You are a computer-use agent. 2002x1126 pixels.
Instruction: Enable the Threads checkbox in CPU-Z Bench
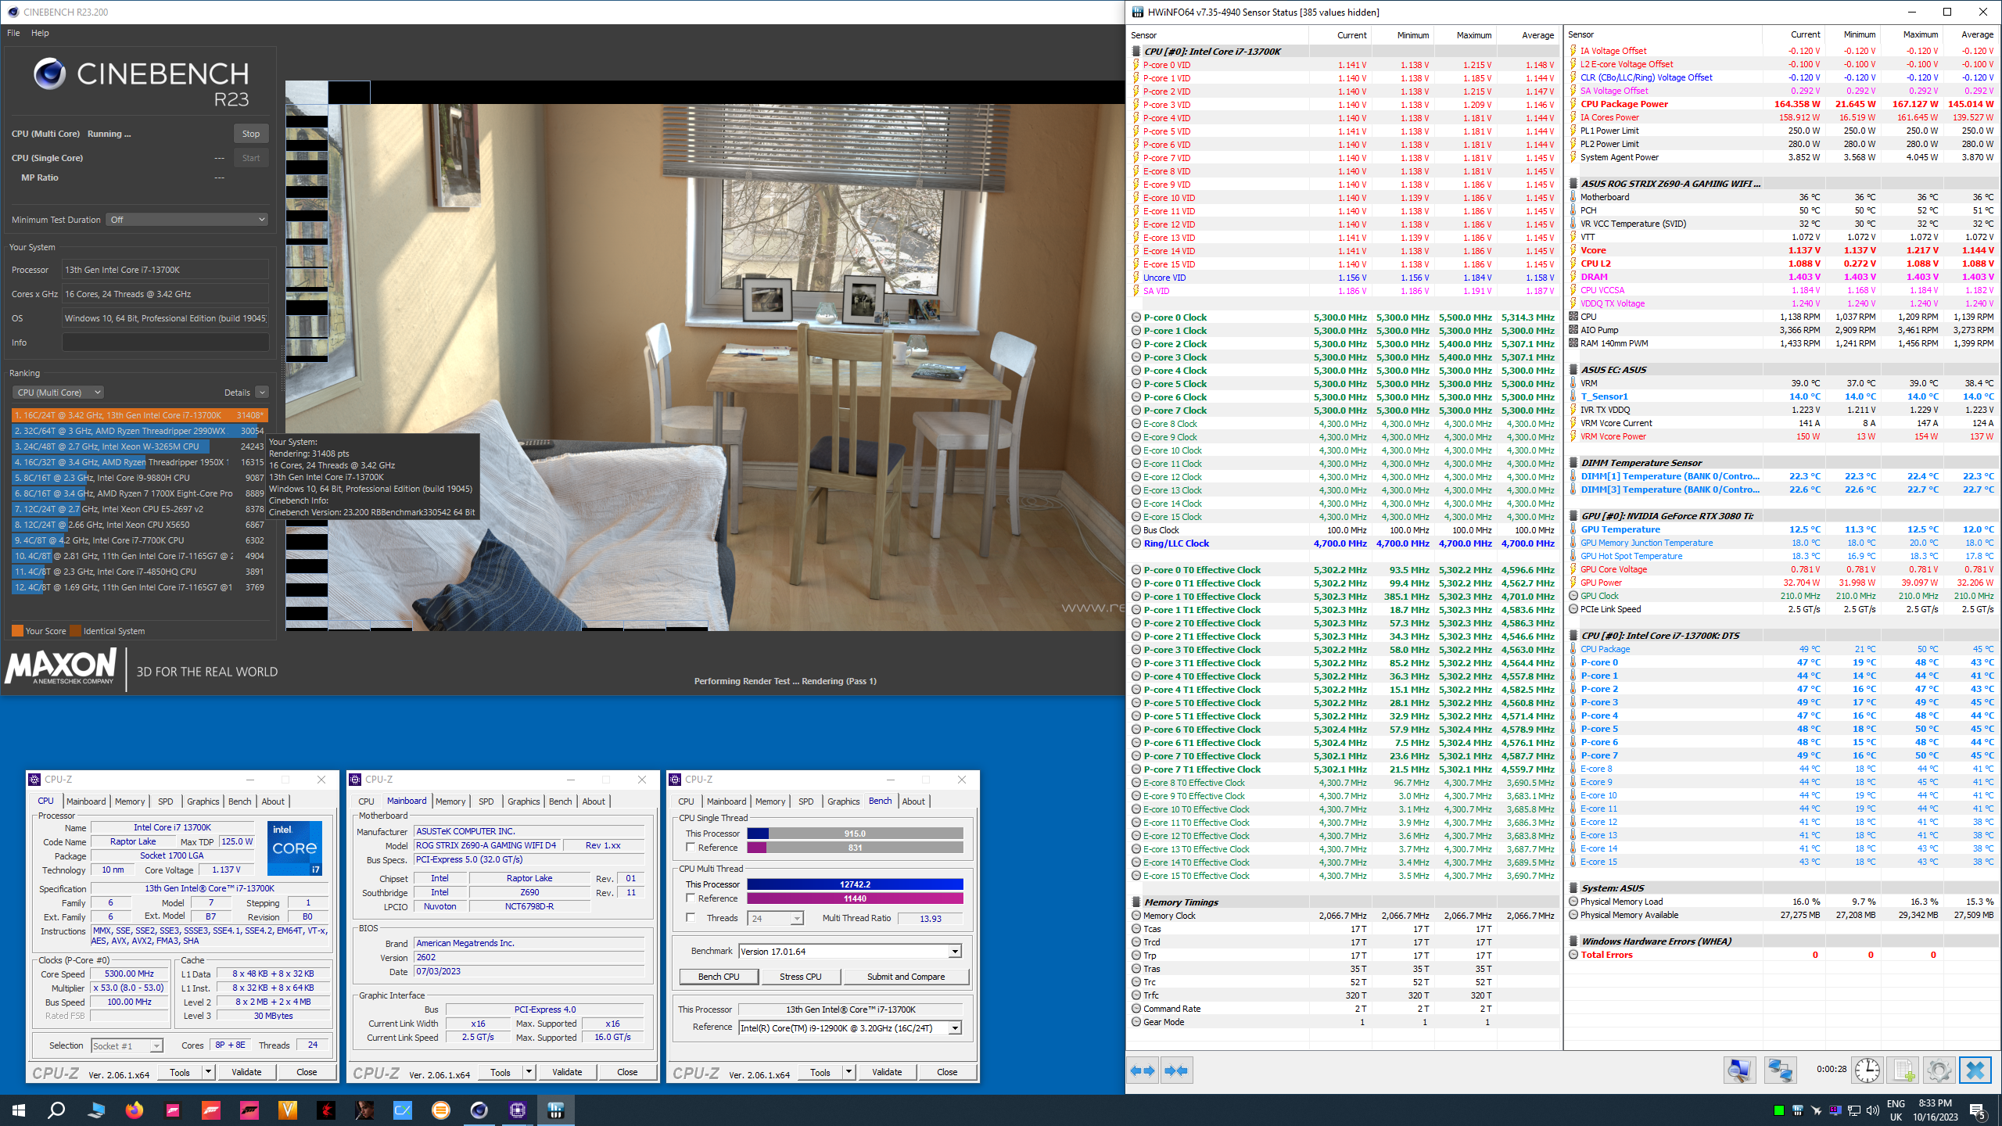(x=691, y=917)
